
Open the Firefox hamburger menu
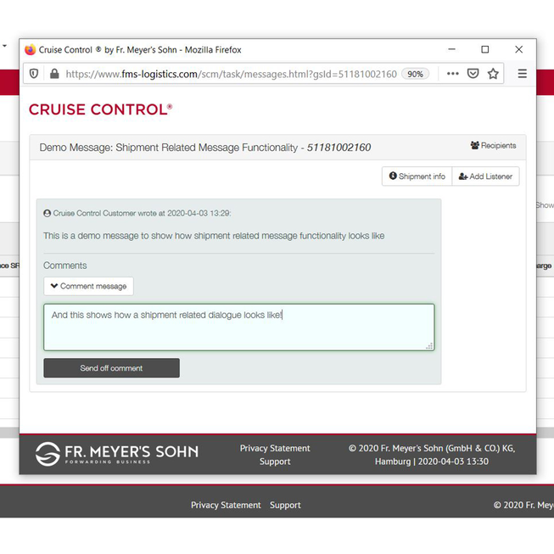(x=523, y=74)
